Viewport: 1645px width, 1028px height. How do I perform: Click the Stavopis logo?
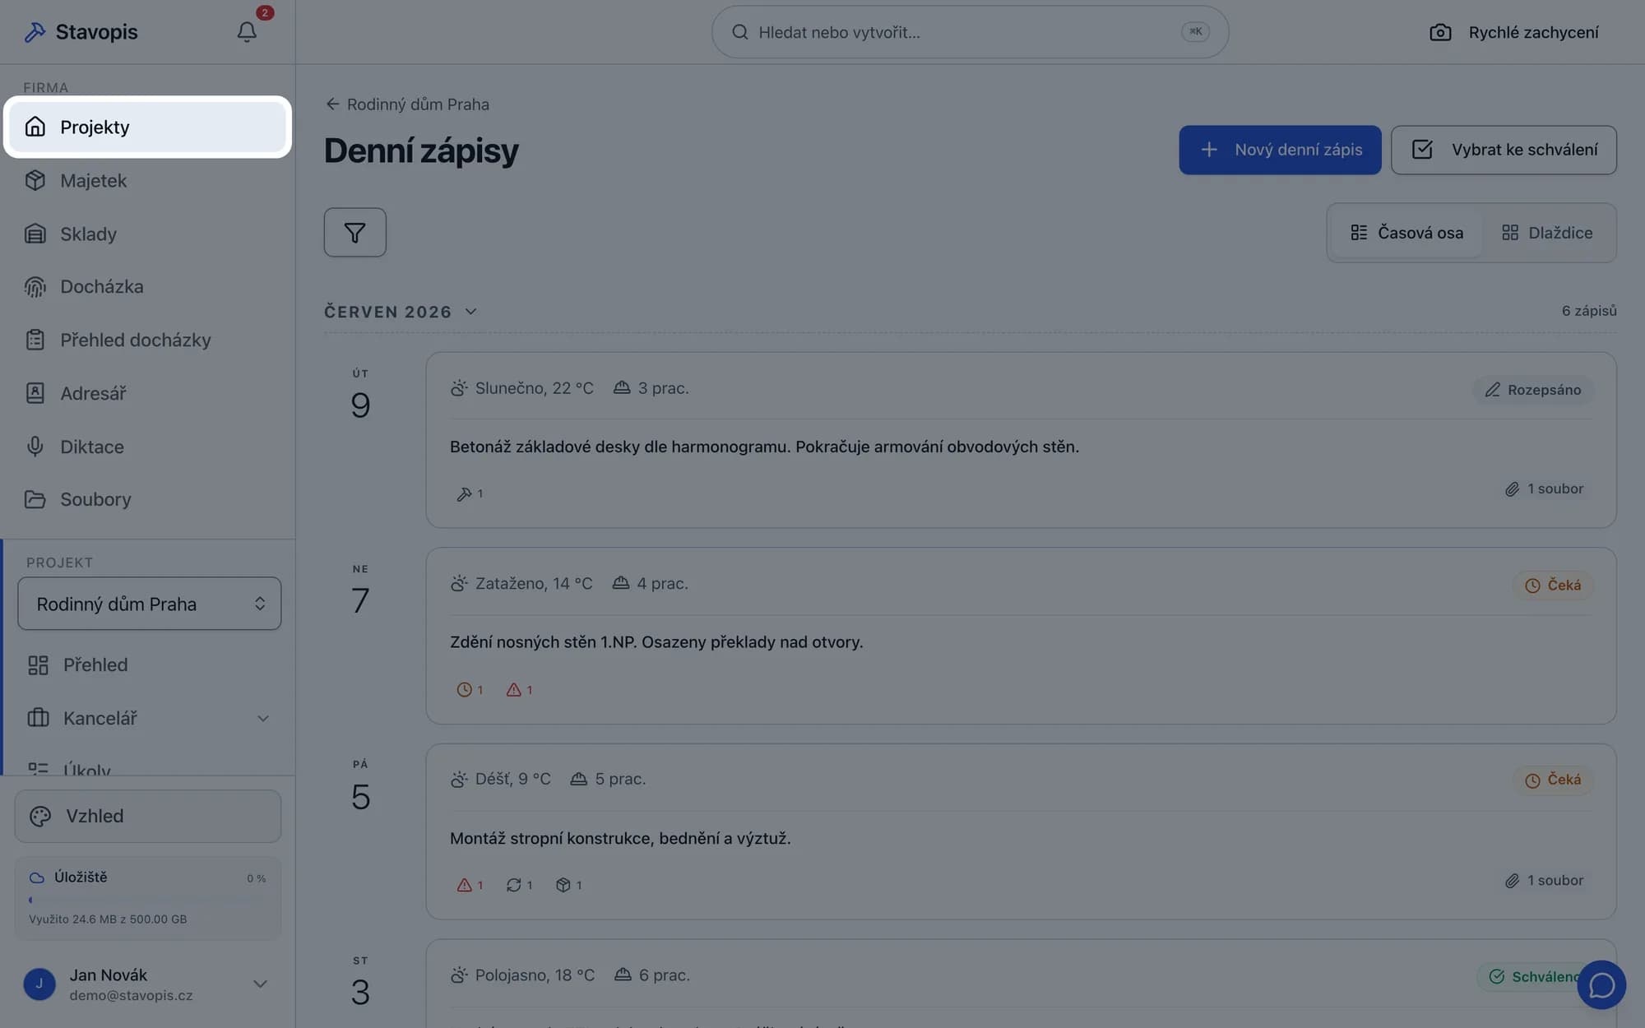[x=81, y=32]
